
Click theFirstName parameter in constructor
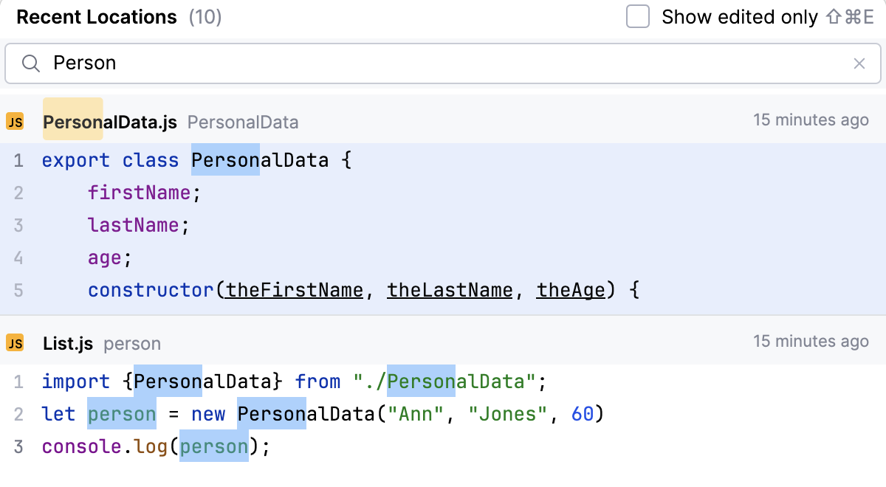click(x=295, y=290)
